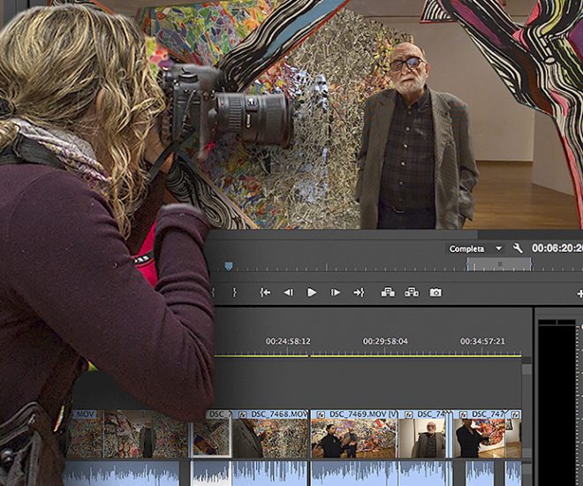
Task: Click the yellow render bar above the timeline clips
Action: pos(368,356)
